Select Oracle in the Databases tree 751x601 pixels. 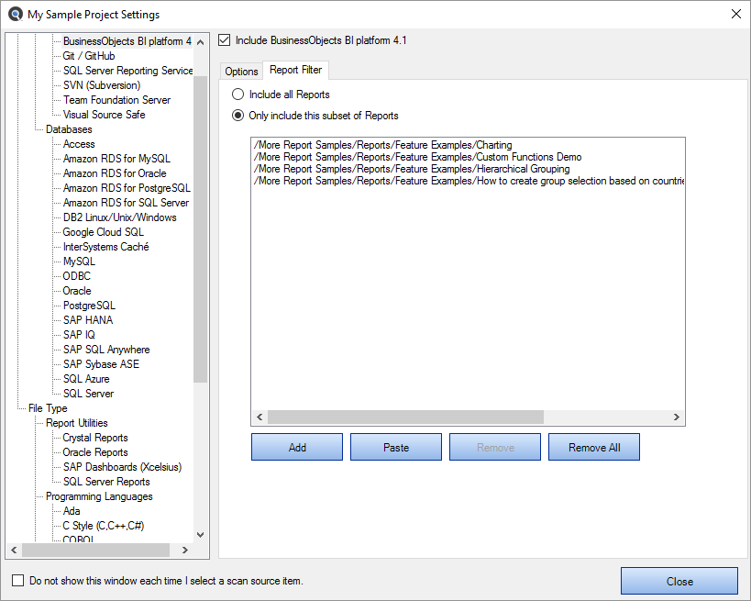tap(77, 291)
